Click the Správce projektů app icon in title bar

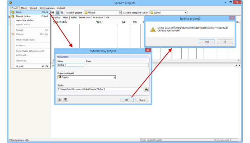pyautogui.click(x=11, y=3)
